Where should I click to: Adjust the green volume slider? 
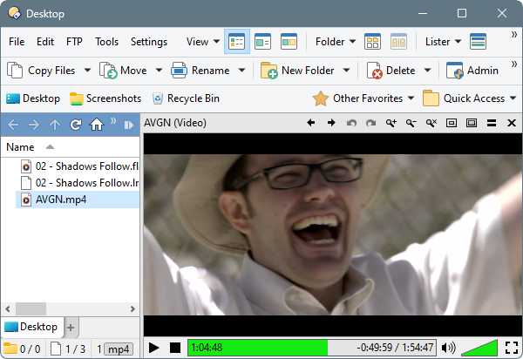[479, 348]
